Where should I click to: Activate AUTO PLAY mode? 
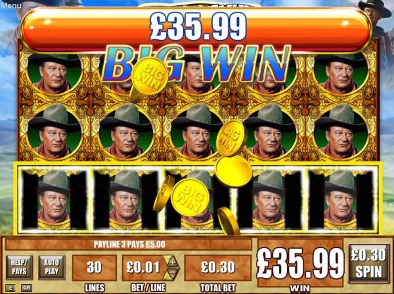tap(51, 267)
